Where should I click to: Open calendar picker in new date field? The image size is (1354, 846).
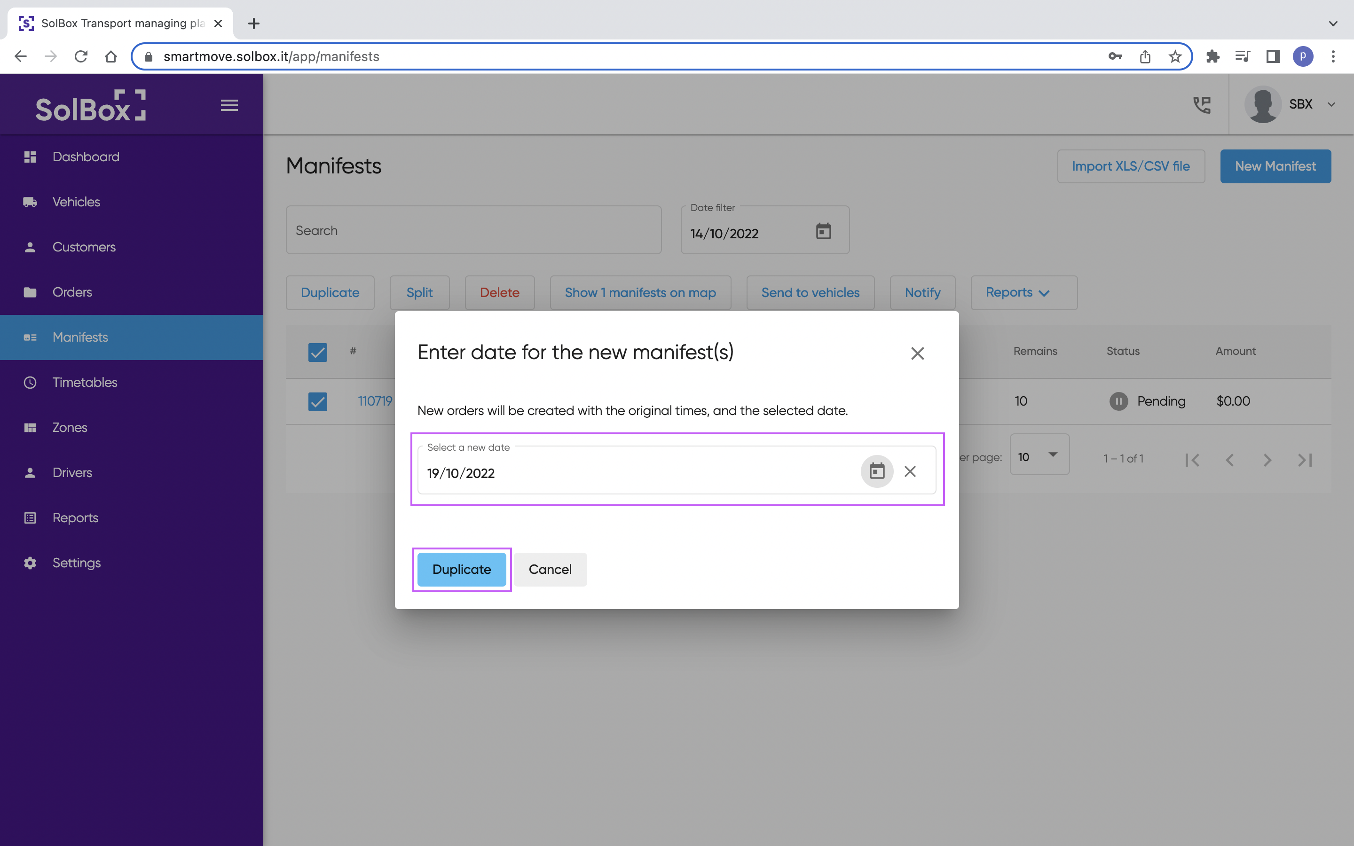pos(877,472)
